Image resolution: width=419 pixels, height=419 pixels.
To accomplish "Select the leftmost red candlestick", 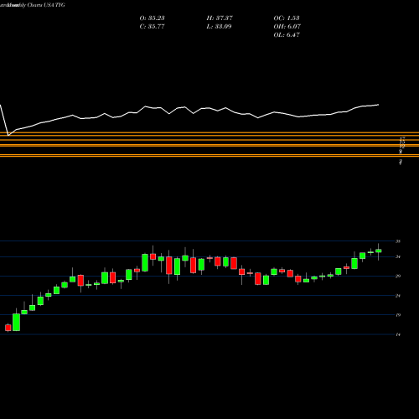I will coord(8,328).
